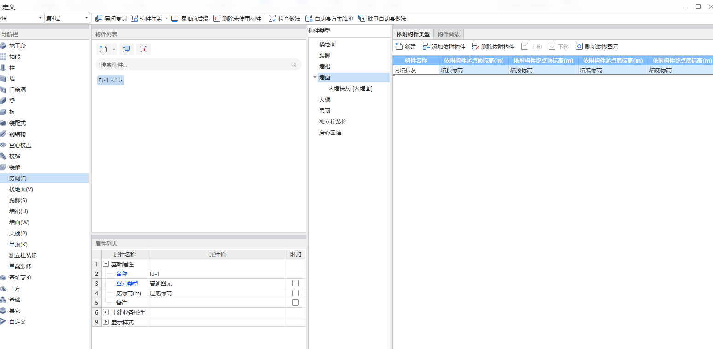Switch to the 依附构件类型 tab

click(x=413, y=34)
